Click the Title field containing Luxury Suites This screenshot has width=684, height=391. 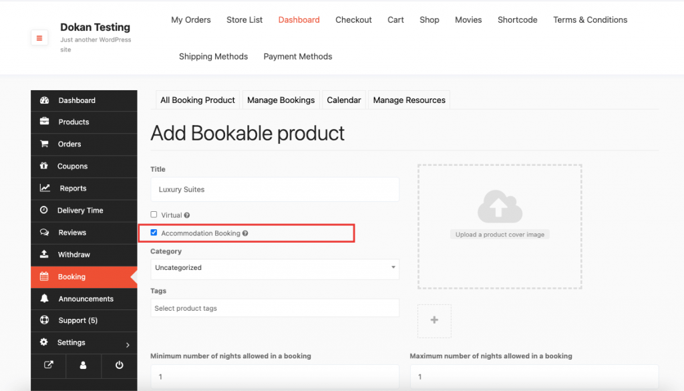click(x=275, y=189)
